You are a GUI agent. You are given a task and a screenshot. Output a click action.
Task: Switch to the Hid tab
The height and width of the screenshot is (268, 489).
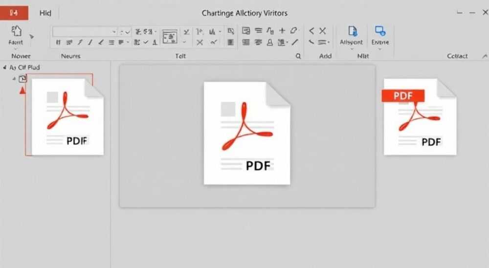[x=45, y=13]
